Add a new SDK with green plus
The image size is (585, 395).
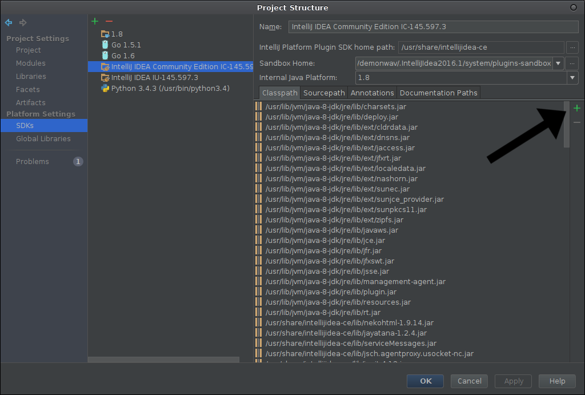coord(95,21)
